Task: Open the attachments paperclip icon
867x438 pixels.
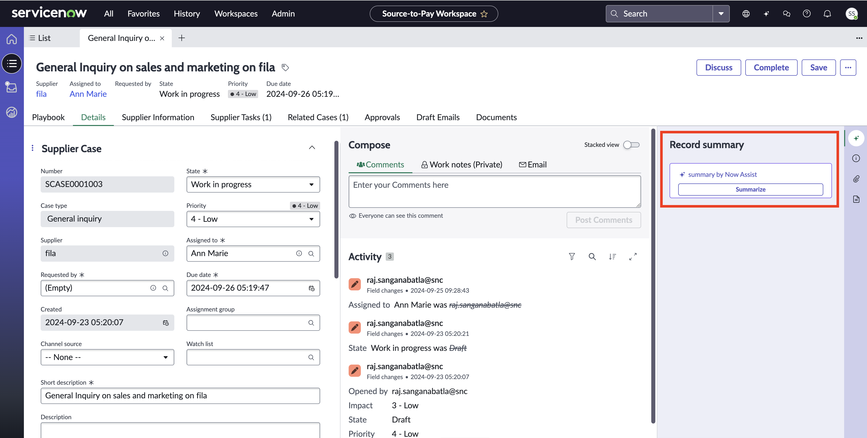Action: [856, 179]
